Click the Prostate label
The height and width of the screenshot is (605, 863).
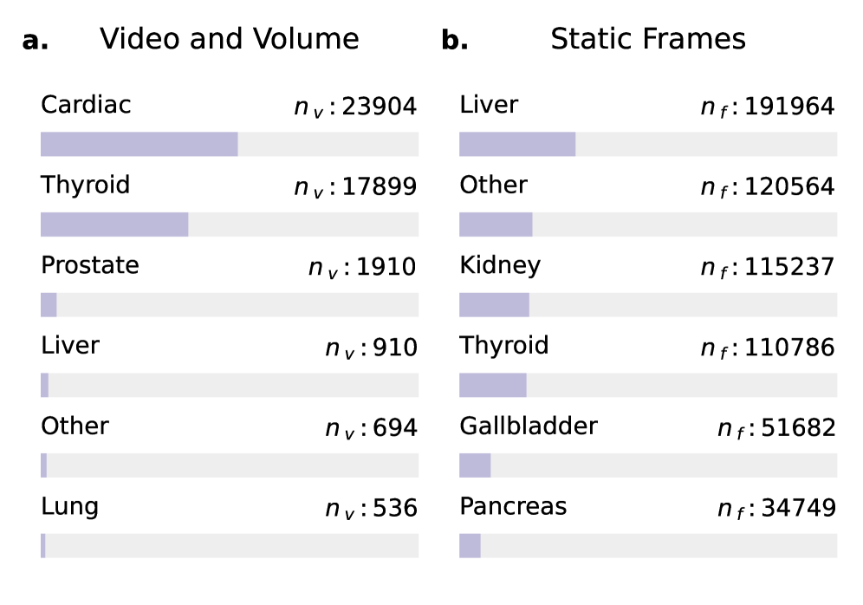89,265
